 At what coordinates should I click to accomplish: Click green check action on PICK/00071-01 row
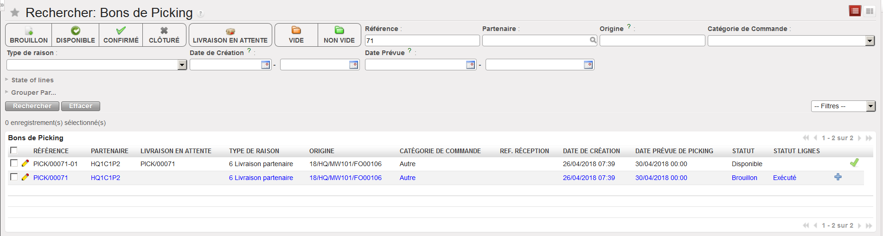[x=854, y=162]
